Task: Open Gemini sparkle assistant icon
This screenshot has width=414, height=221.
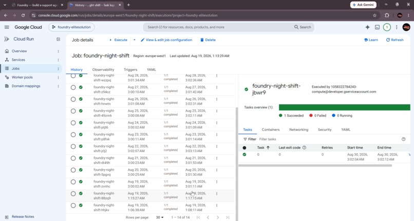Action: 367,27
